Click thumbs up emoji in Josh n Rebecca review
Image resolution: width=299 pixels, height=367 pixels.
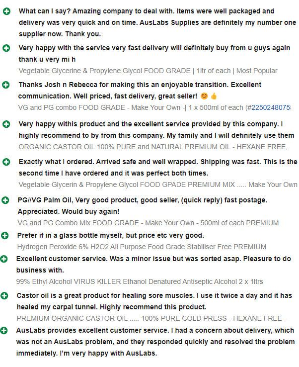tap(214, 96)
